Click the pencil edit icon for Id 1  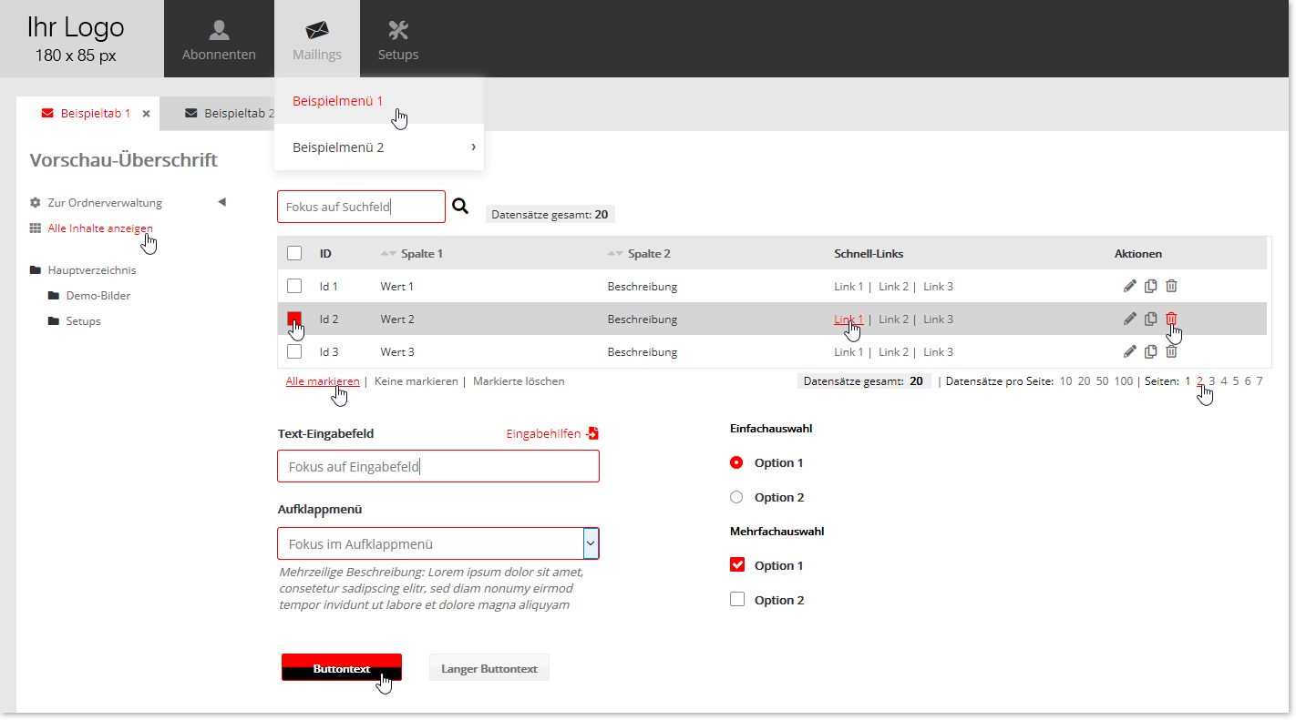1130,286
